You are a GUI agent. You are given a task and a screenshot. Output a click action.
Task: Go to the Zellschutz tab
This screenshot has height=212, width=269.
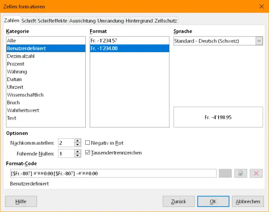pos(166,20)
